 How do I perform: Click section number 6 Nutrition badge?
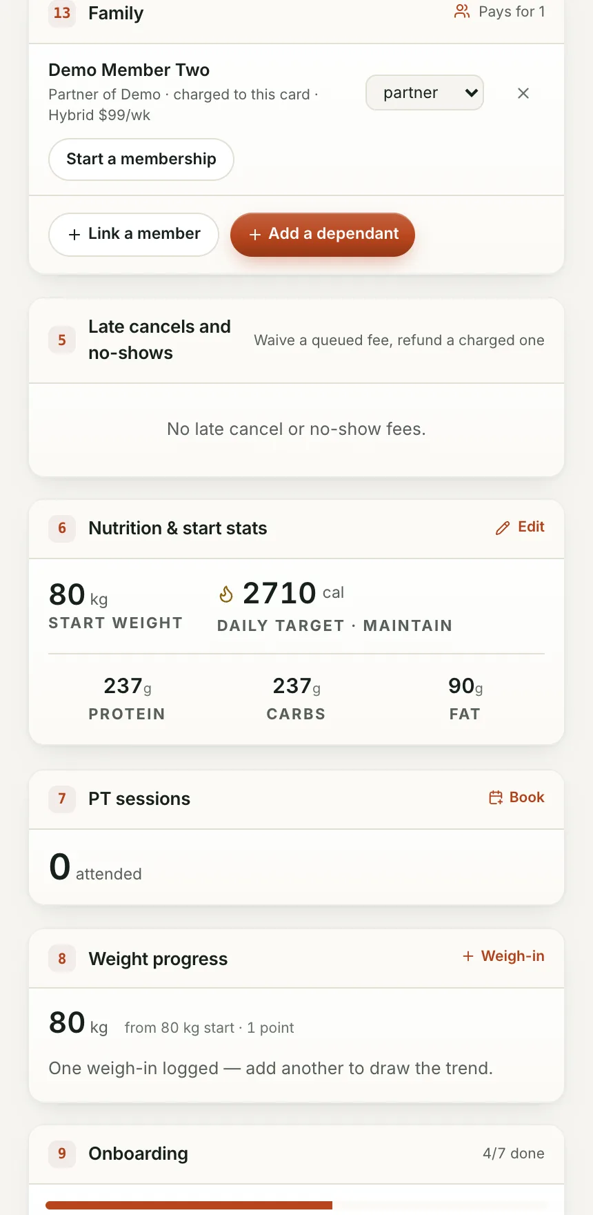[62, 528]
